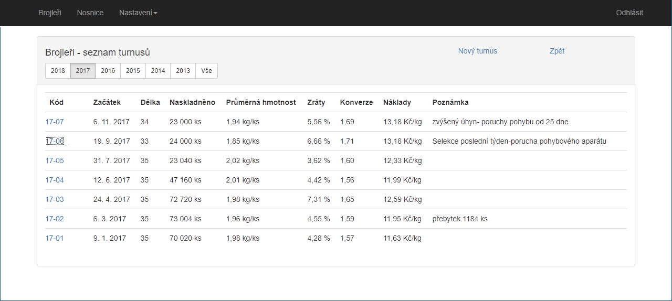Click the Zráty column header
Image resolution: width=672 pixels, height=301 pixels.
[317, 102]
